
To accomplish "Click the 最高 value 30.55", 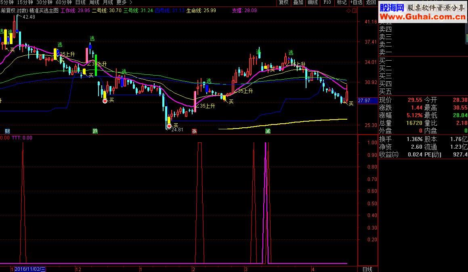I will click(x=460, y=108).
